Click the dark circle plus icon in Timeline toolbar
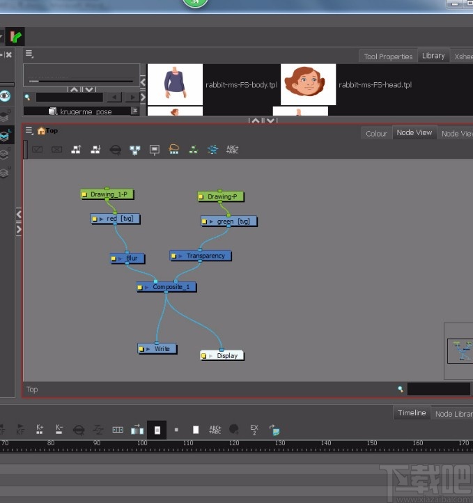Image resolution: width=473 pixels, height=503 pixels. [x=234, y=429]
